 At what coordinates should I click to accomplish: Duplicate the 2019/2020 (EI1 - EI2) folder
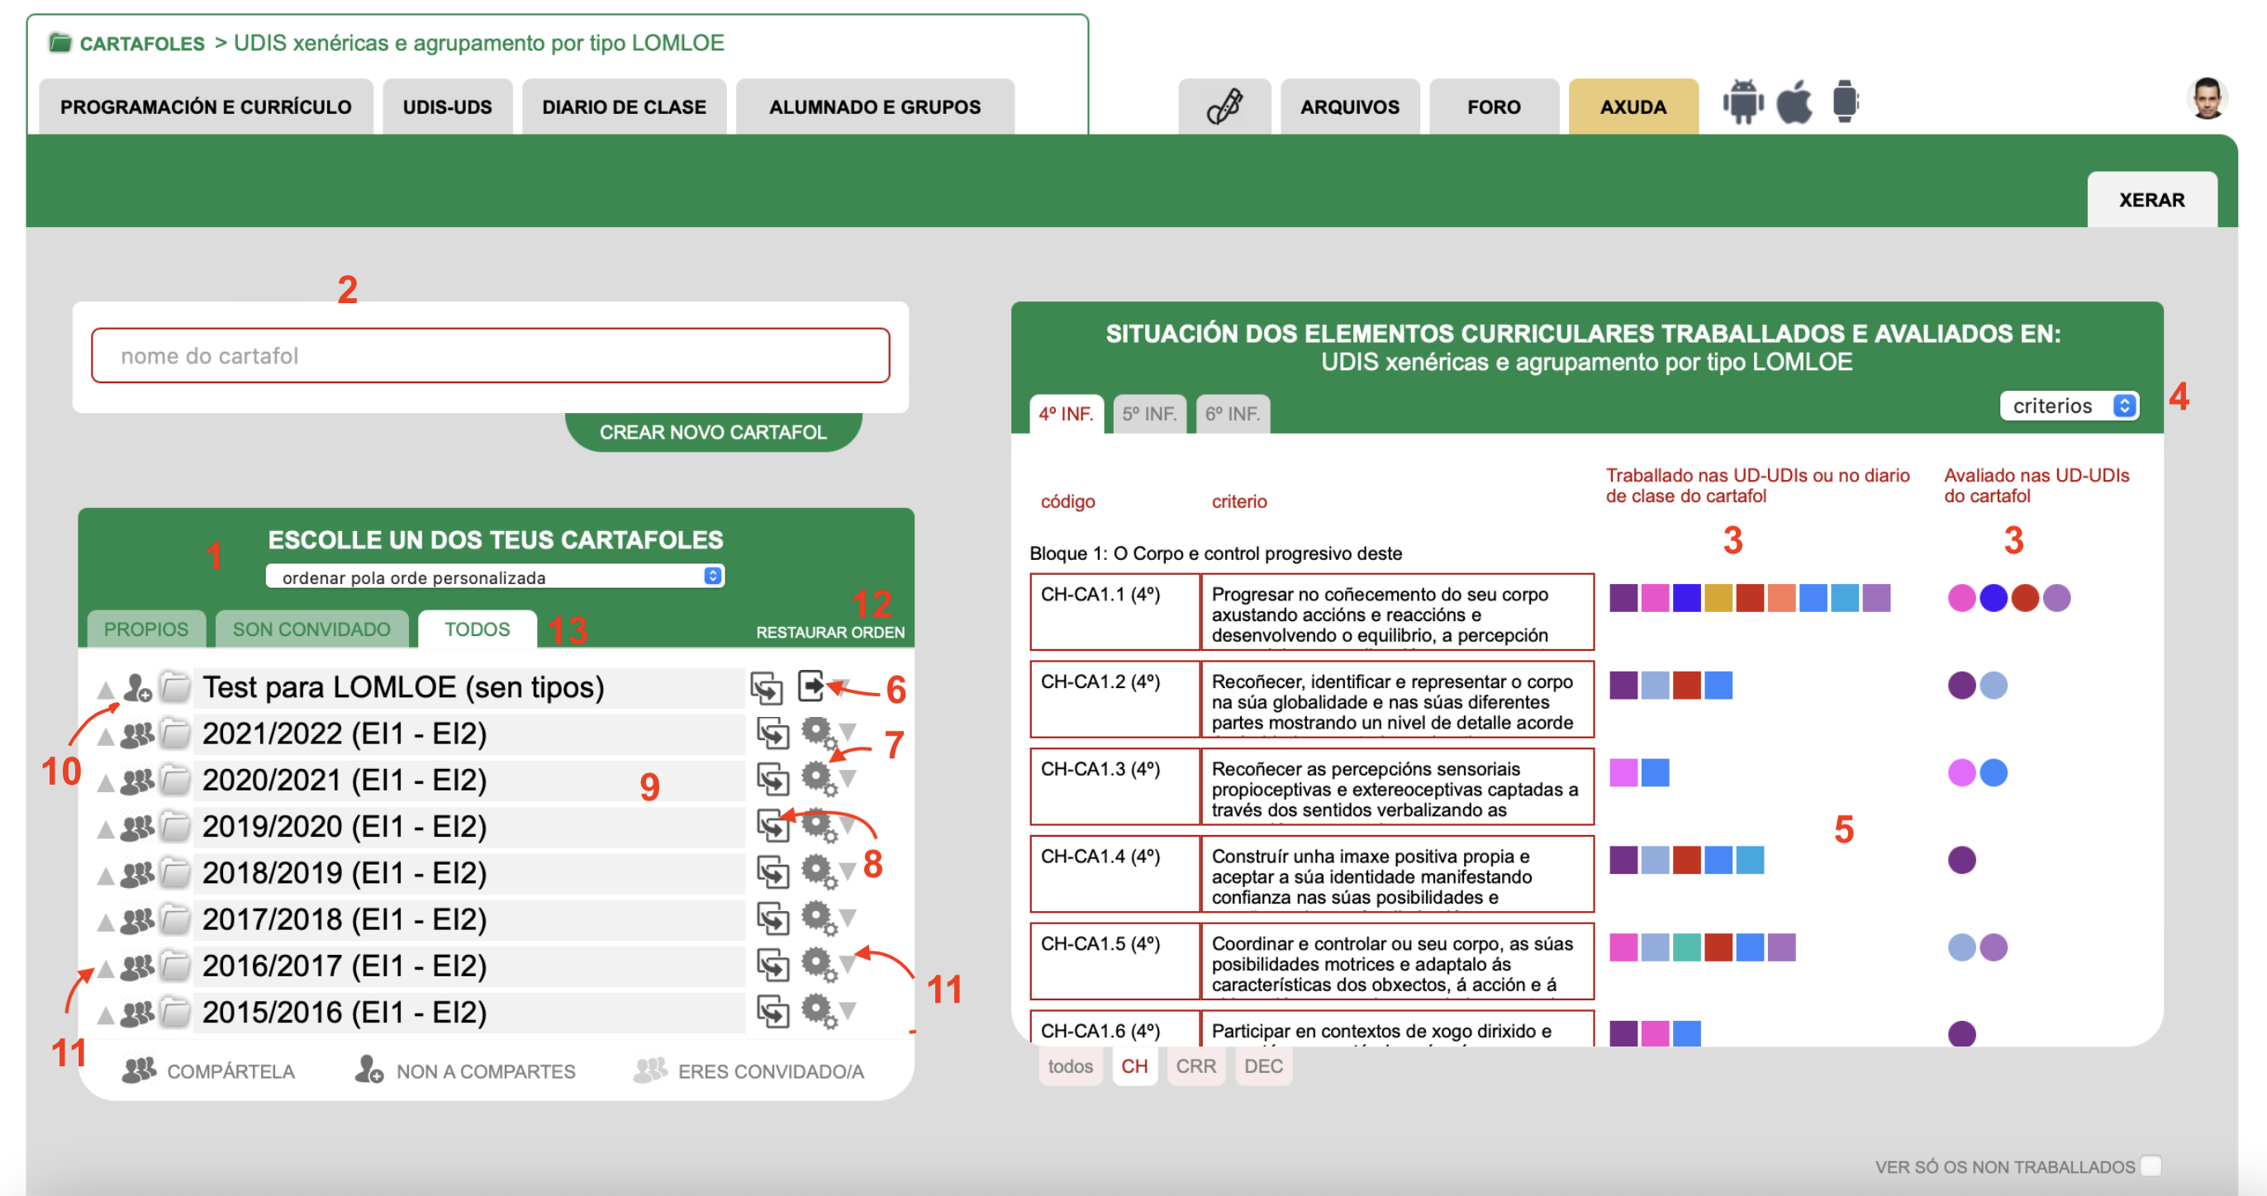(x=772, y=825)
